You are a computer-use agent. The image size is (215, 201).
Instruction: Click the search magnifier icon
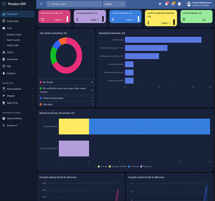tap(49, 4)
